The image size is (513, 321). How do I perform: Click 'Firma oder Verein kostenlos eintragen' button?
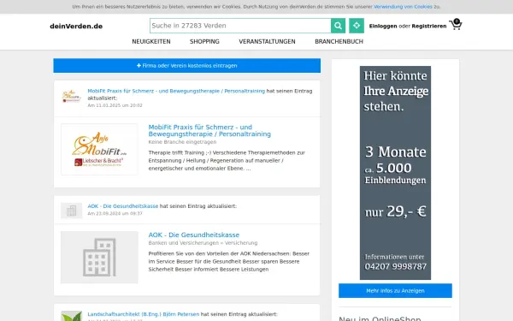[x=186, y=66]
